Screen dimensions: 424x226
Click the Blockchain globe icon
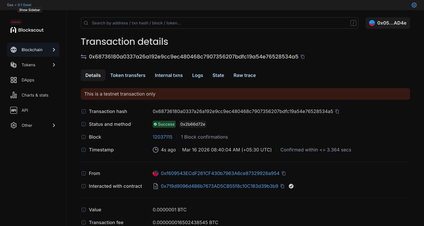pos(14,50)
